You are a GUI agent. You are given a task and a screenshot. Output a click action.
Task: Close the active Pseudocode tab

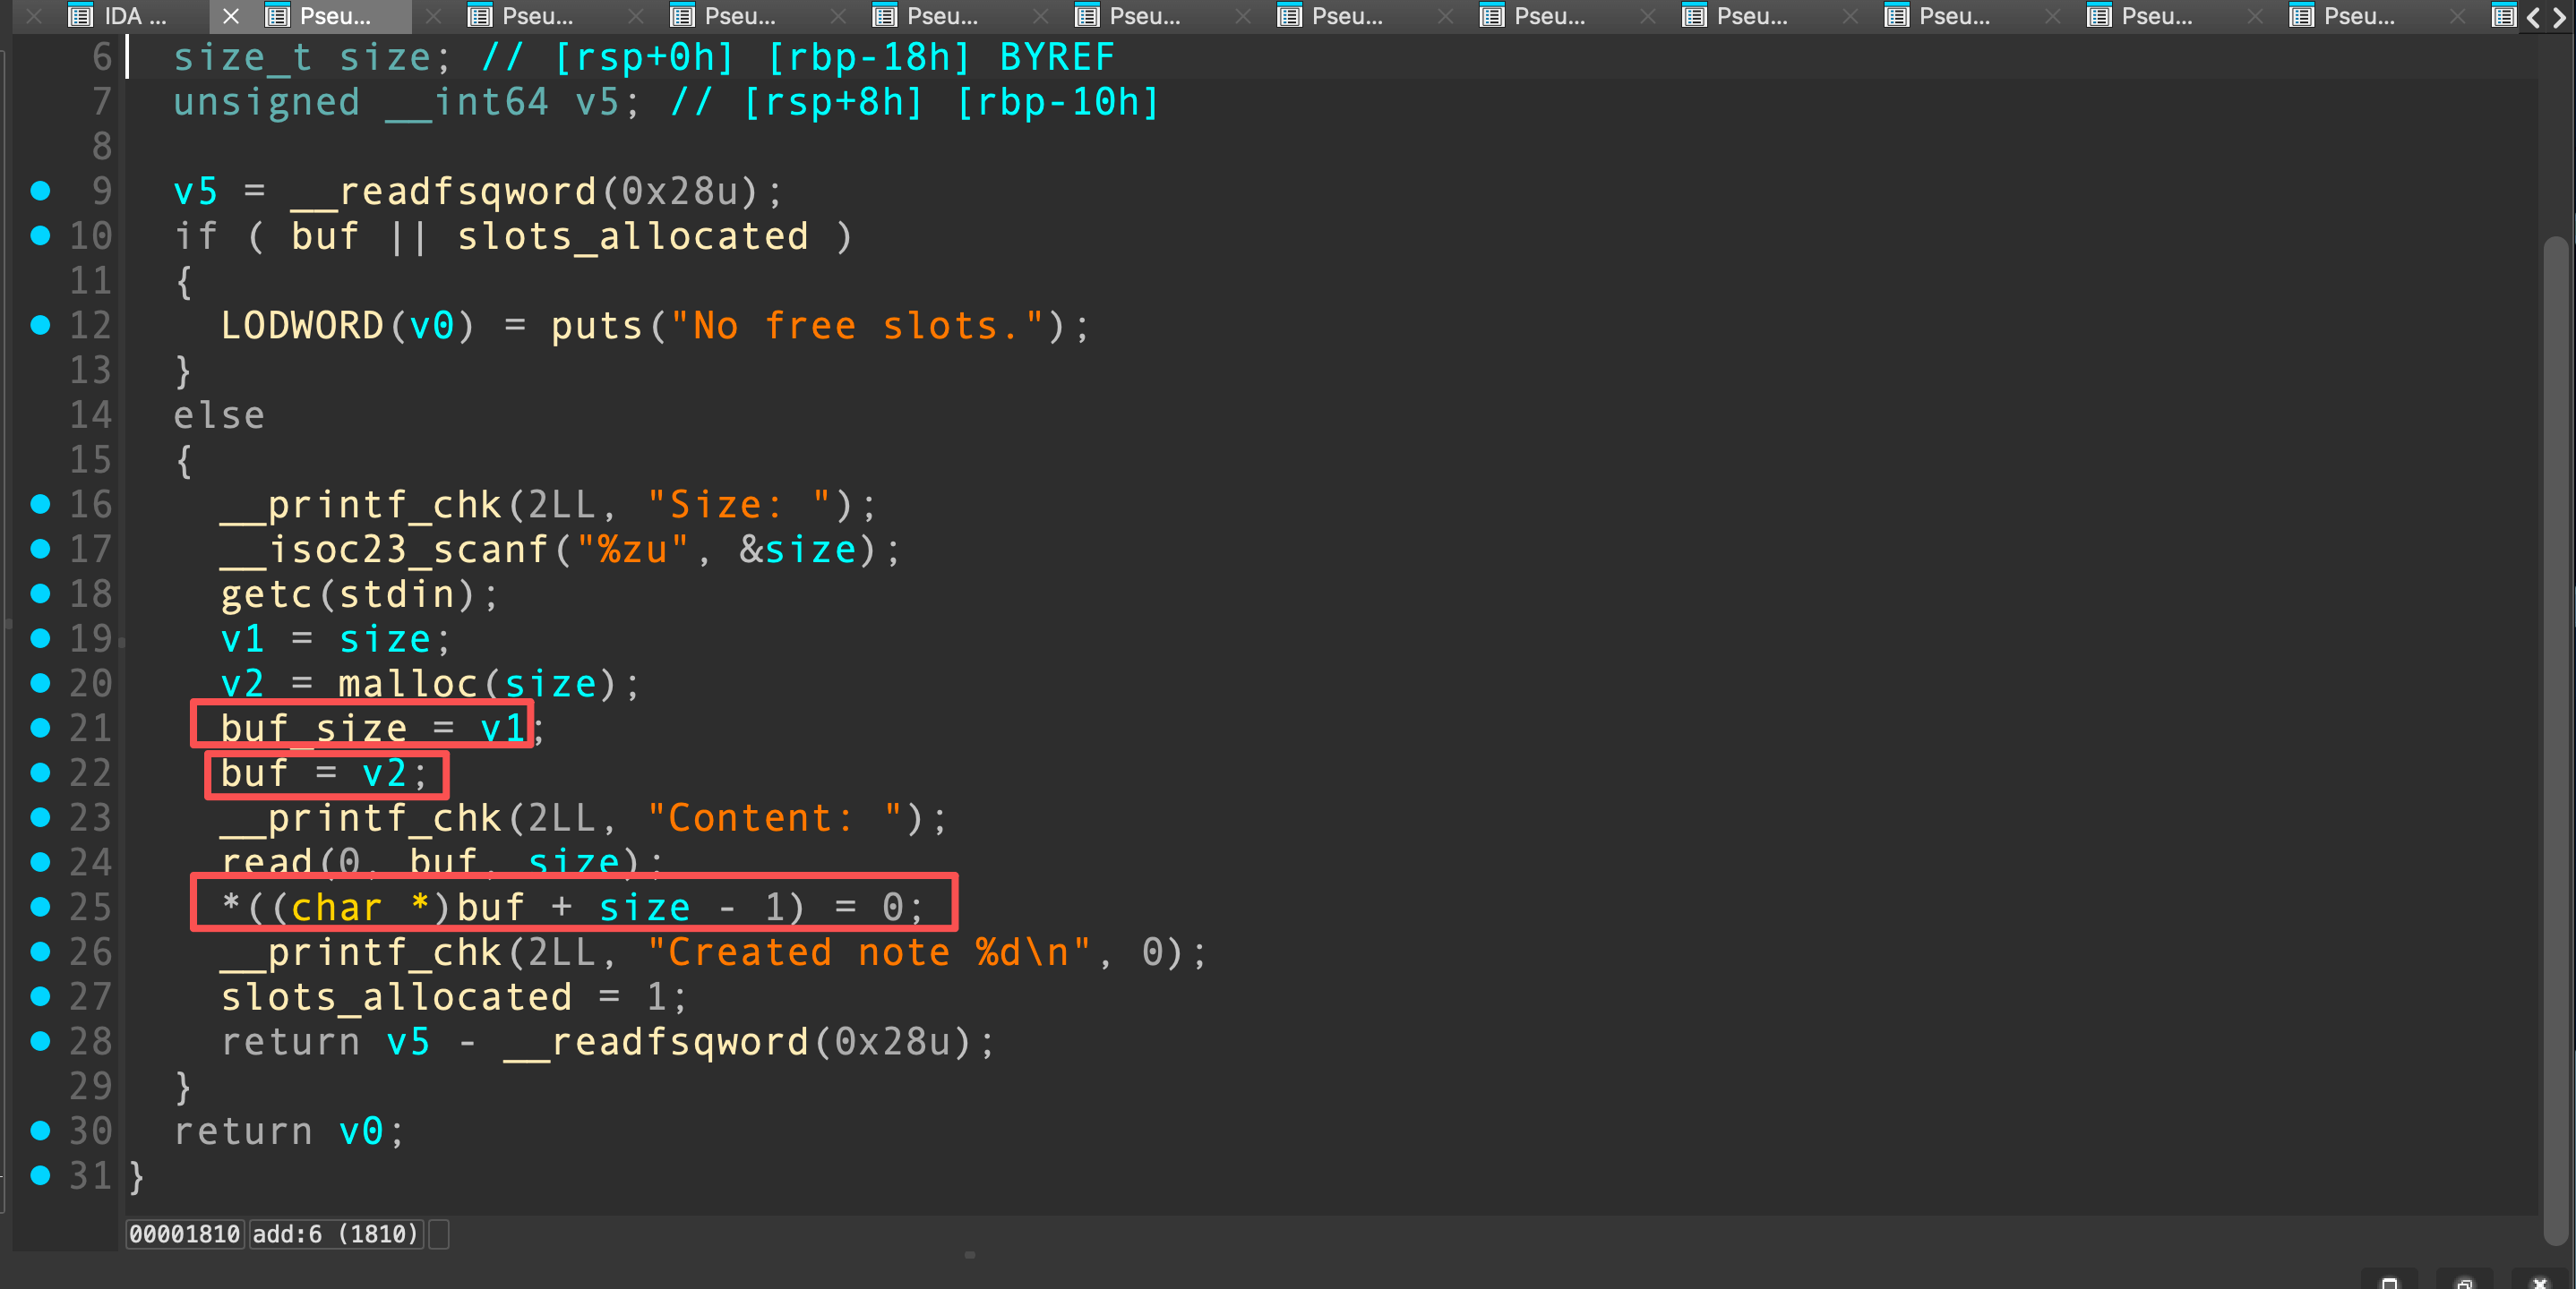click(x=231, y=16)
